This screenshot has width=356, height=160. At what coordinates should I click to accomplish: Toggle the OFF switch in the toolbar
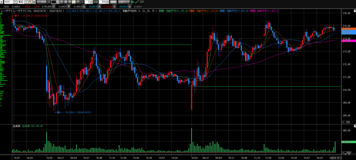click(x=142, y=2)
